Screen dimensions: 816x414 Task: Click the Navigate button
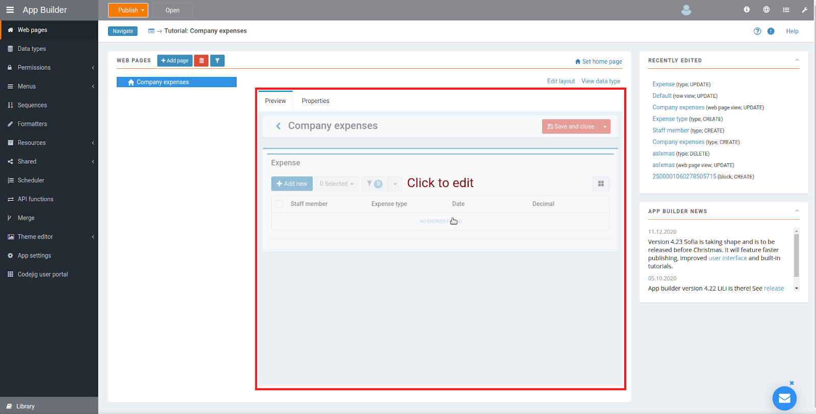pyautogui.click(x=123, y=31)
